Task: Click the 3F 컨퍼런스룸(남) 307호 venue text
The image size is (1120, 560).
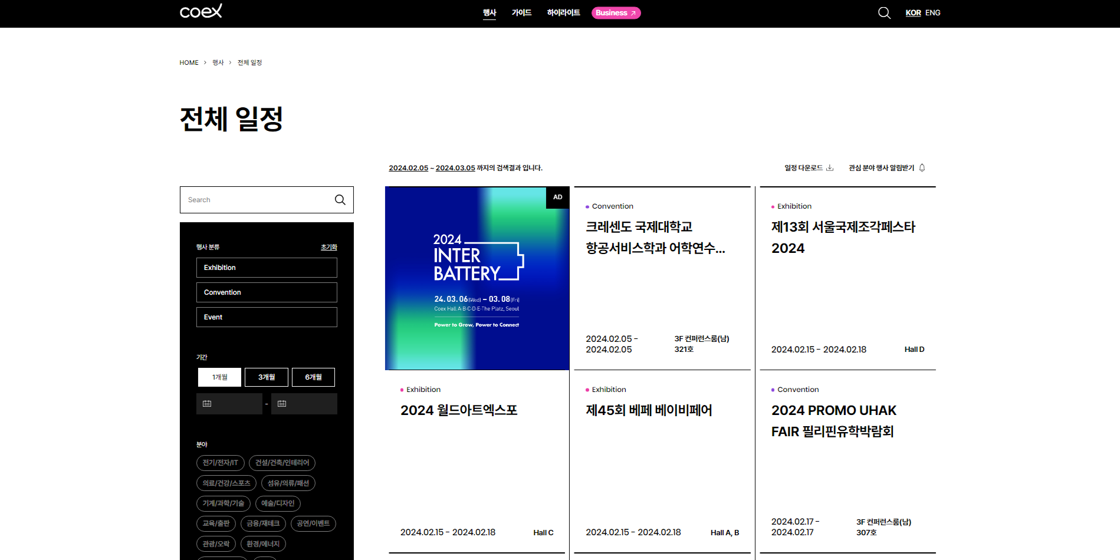Action: [884, 528]
